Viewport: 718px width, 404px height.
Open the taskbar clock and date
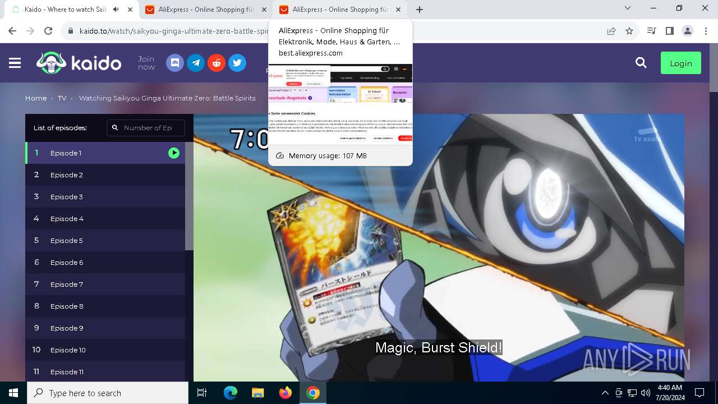click(669, 393)
